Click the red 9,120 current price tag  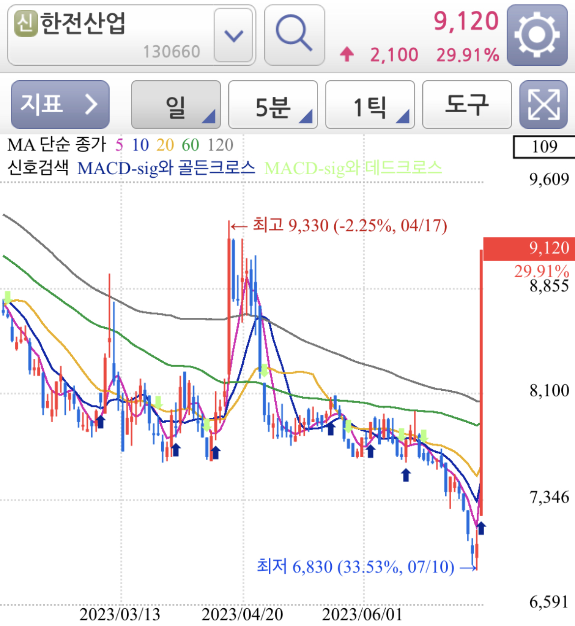pos(529,248)
